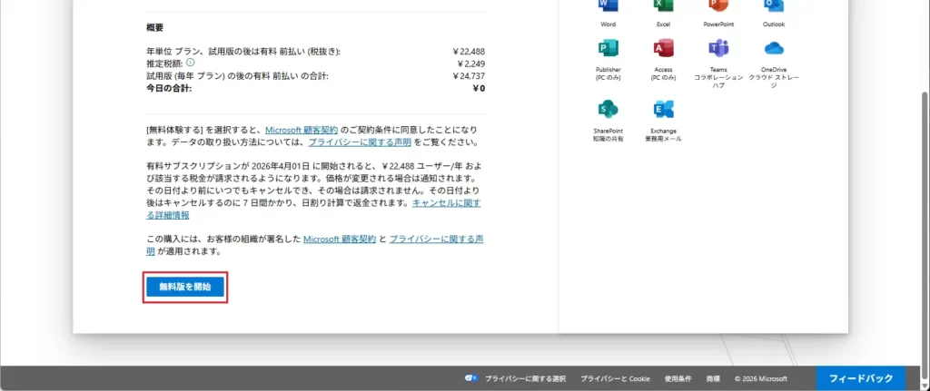Click the SharePoint app icon
The image size is (930, 391).
point(608,110)
